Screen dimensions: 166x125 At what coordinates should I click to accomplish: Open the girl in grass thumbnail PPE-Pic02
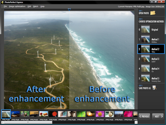[x=25, y=114]
